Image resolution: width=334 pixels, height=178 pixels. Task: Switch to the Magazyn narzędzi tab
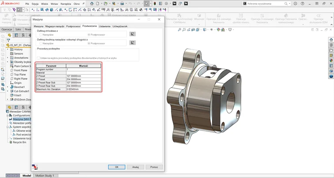tap(54, 26)
